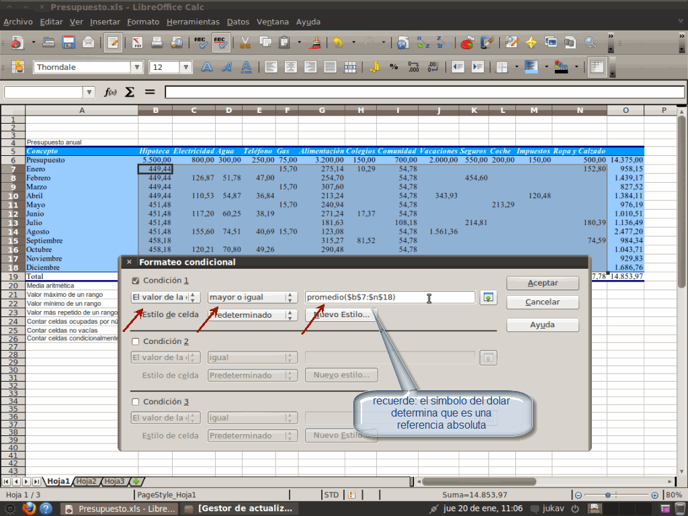688x516 pixels.
Task: Open 'El valor de la' dropdown in Condición 1
Action: [166, 297]
